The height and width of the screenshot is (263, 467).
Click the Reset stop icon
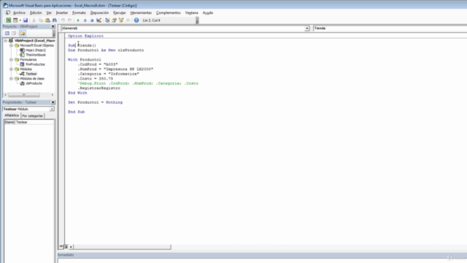(92, 20)
